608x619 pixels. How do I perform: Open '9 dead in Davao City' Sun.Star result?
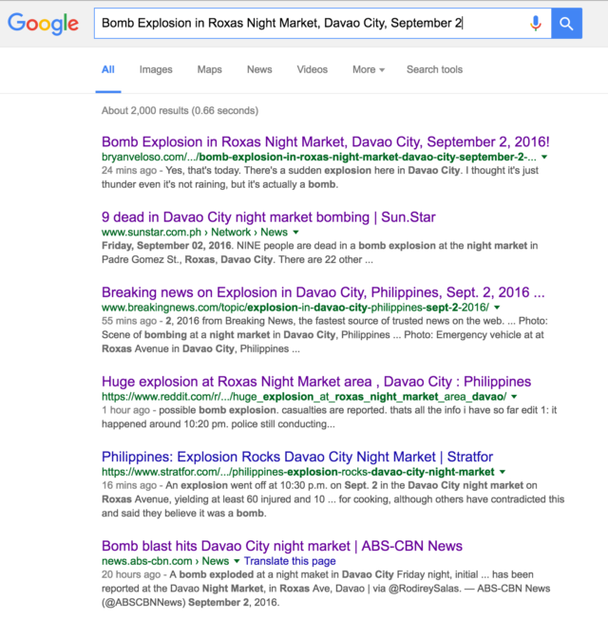[x=269, y=217]
